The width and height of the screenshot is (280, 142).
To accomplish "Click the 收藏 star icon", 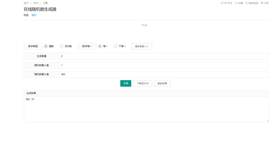I will coord(236,3).
